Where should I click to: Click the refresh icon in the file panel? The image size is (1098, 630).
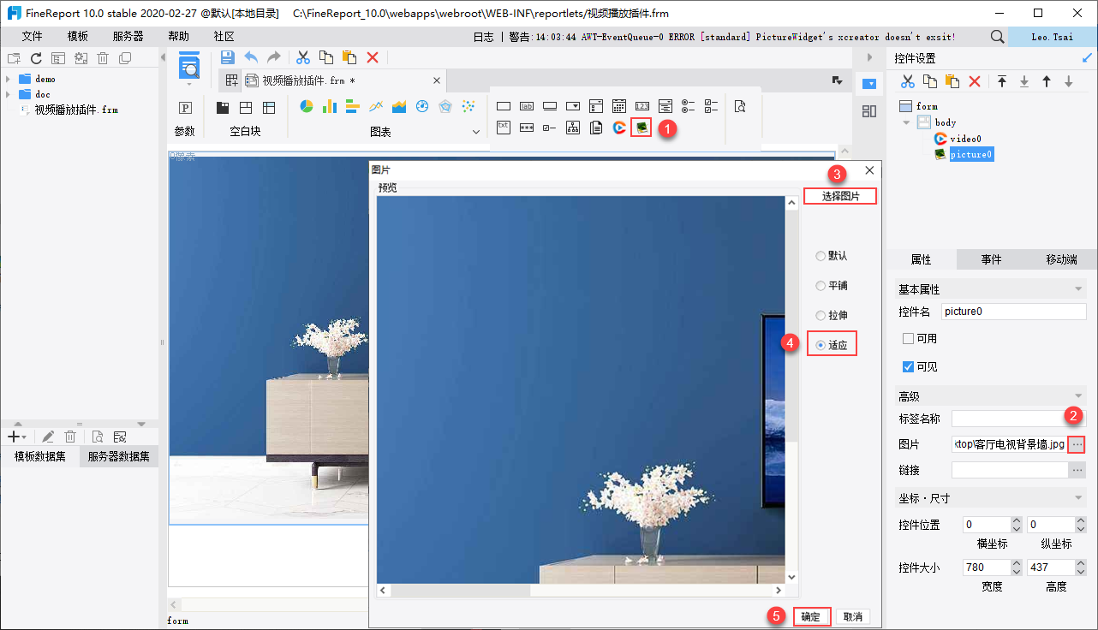(36, 58)
